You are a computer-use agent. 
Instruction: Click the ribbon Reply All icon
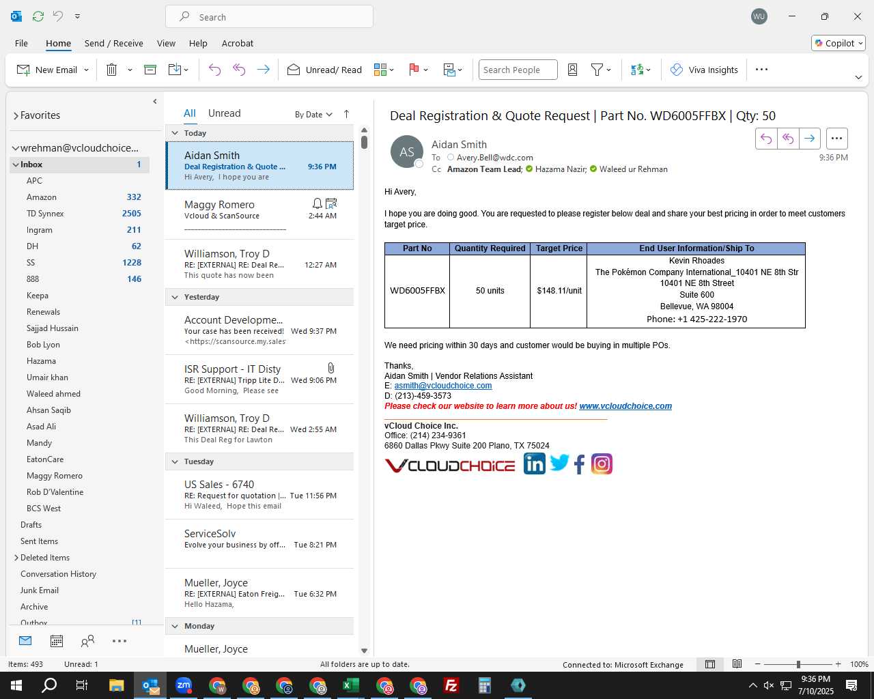point(239,70)
